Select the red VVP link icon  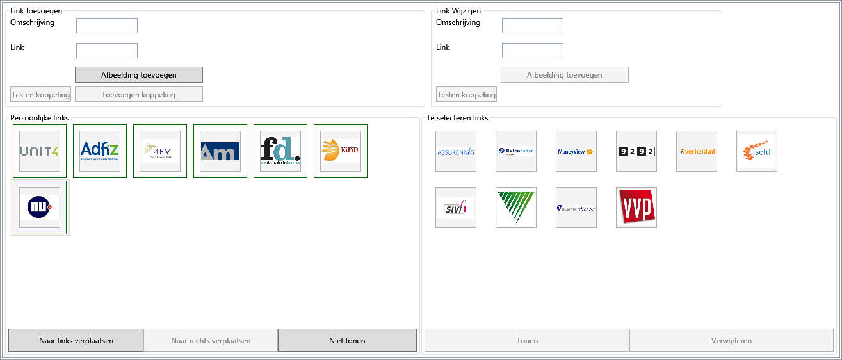point(636,208)
